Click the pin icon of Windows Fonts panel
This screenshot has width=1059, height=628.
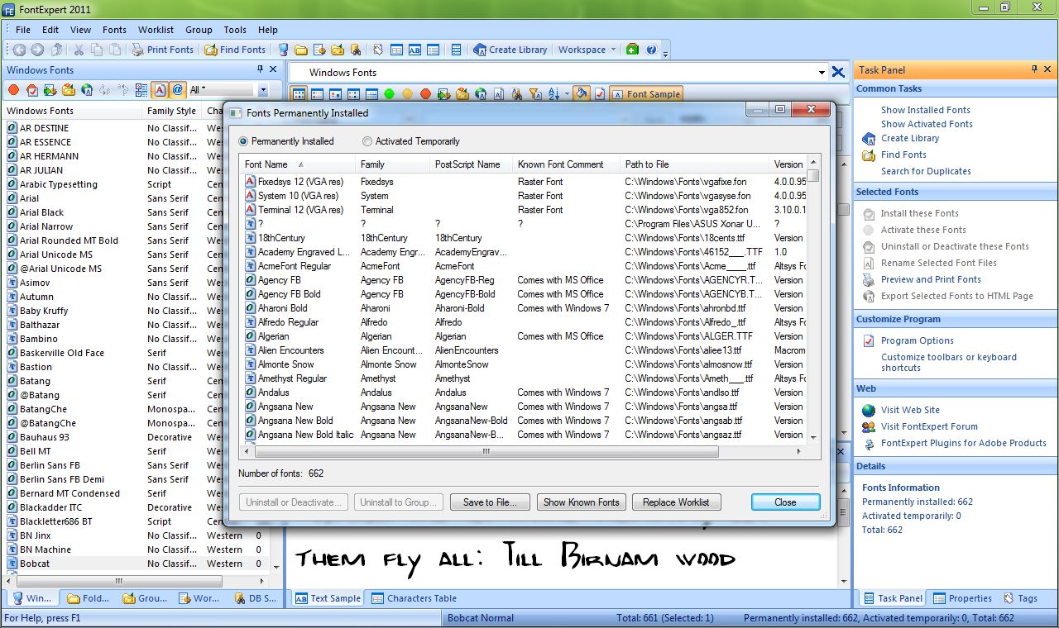[261, 69]
